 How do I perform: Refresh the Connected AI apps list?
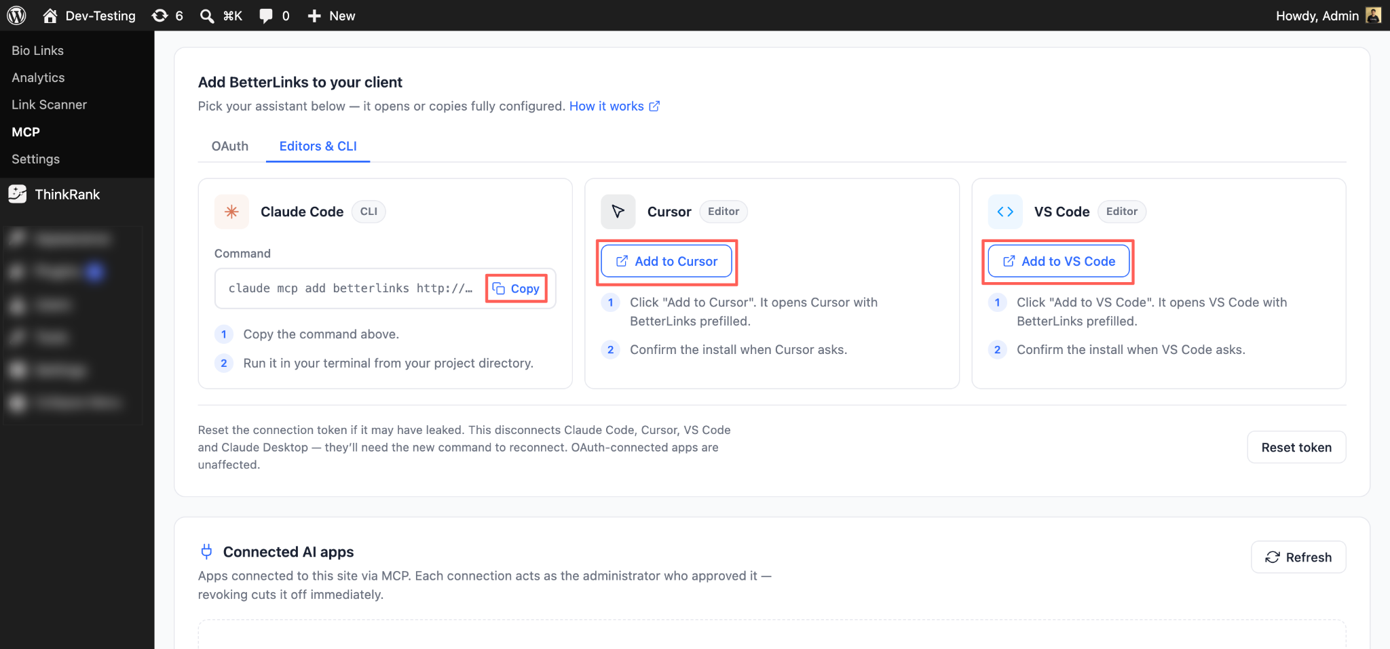1298,557
